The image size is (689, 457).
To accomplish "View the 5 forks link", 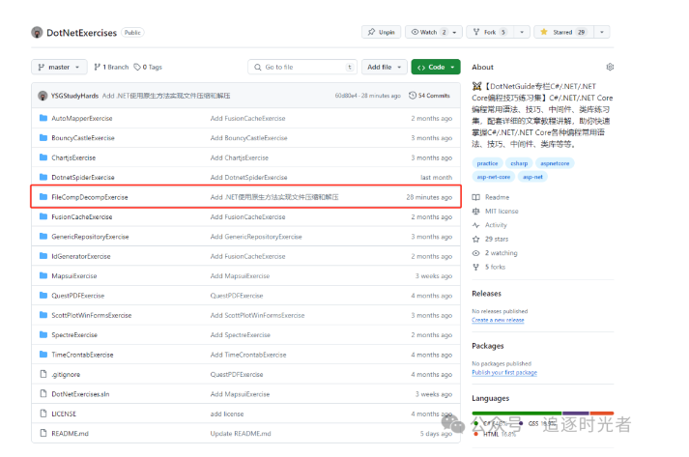I will (489, 268).
